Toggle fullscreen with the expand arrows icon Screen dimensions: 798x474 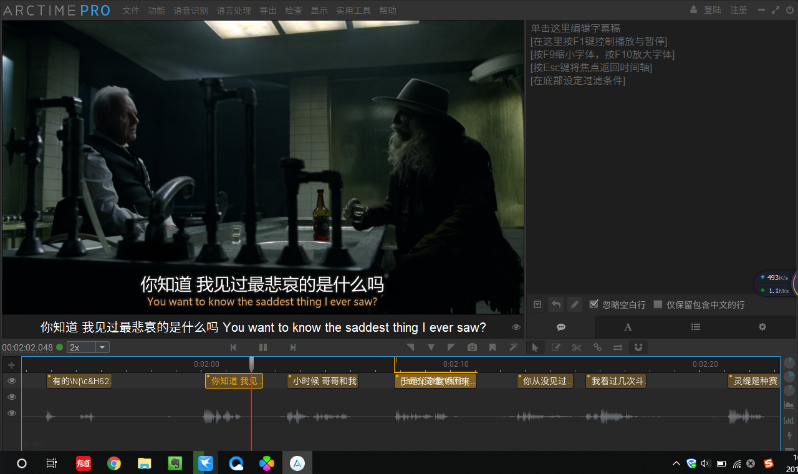776,10
